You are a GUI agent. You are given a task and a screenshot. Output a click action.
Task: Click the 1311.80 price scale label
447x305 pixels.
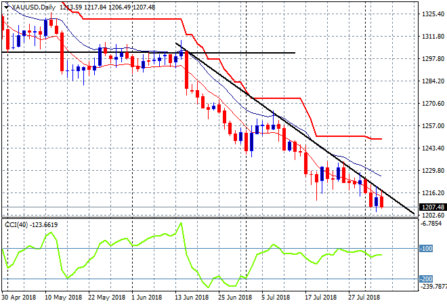(x=433, y=36)
